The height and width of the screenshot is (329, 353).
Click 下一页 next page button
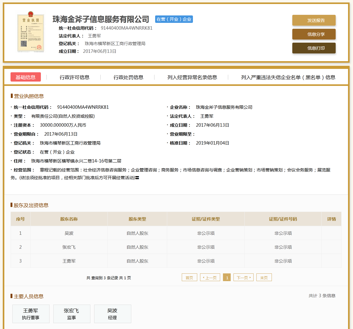point(243,277)
